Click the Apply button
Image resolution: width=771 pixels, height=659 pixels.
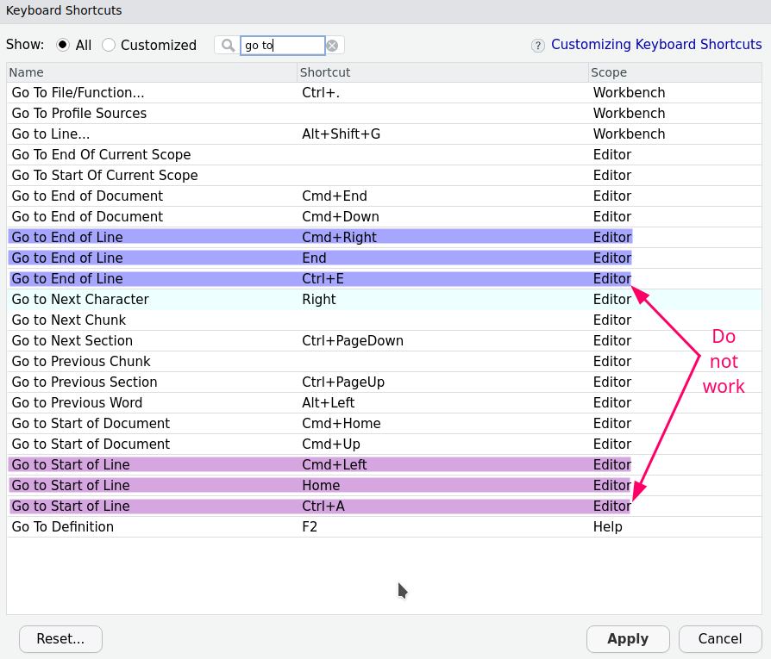628,638
